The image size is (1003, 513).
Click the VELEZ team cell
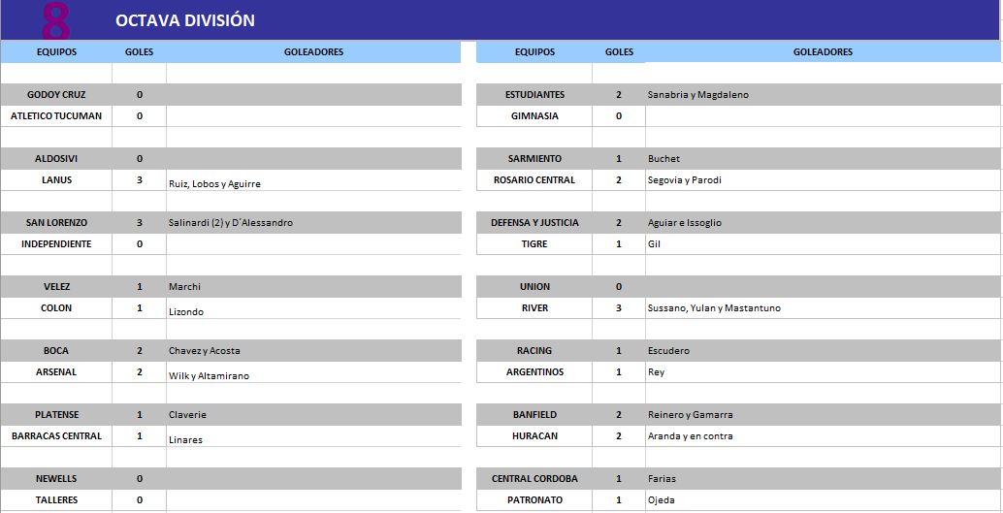tap(56, 287)
